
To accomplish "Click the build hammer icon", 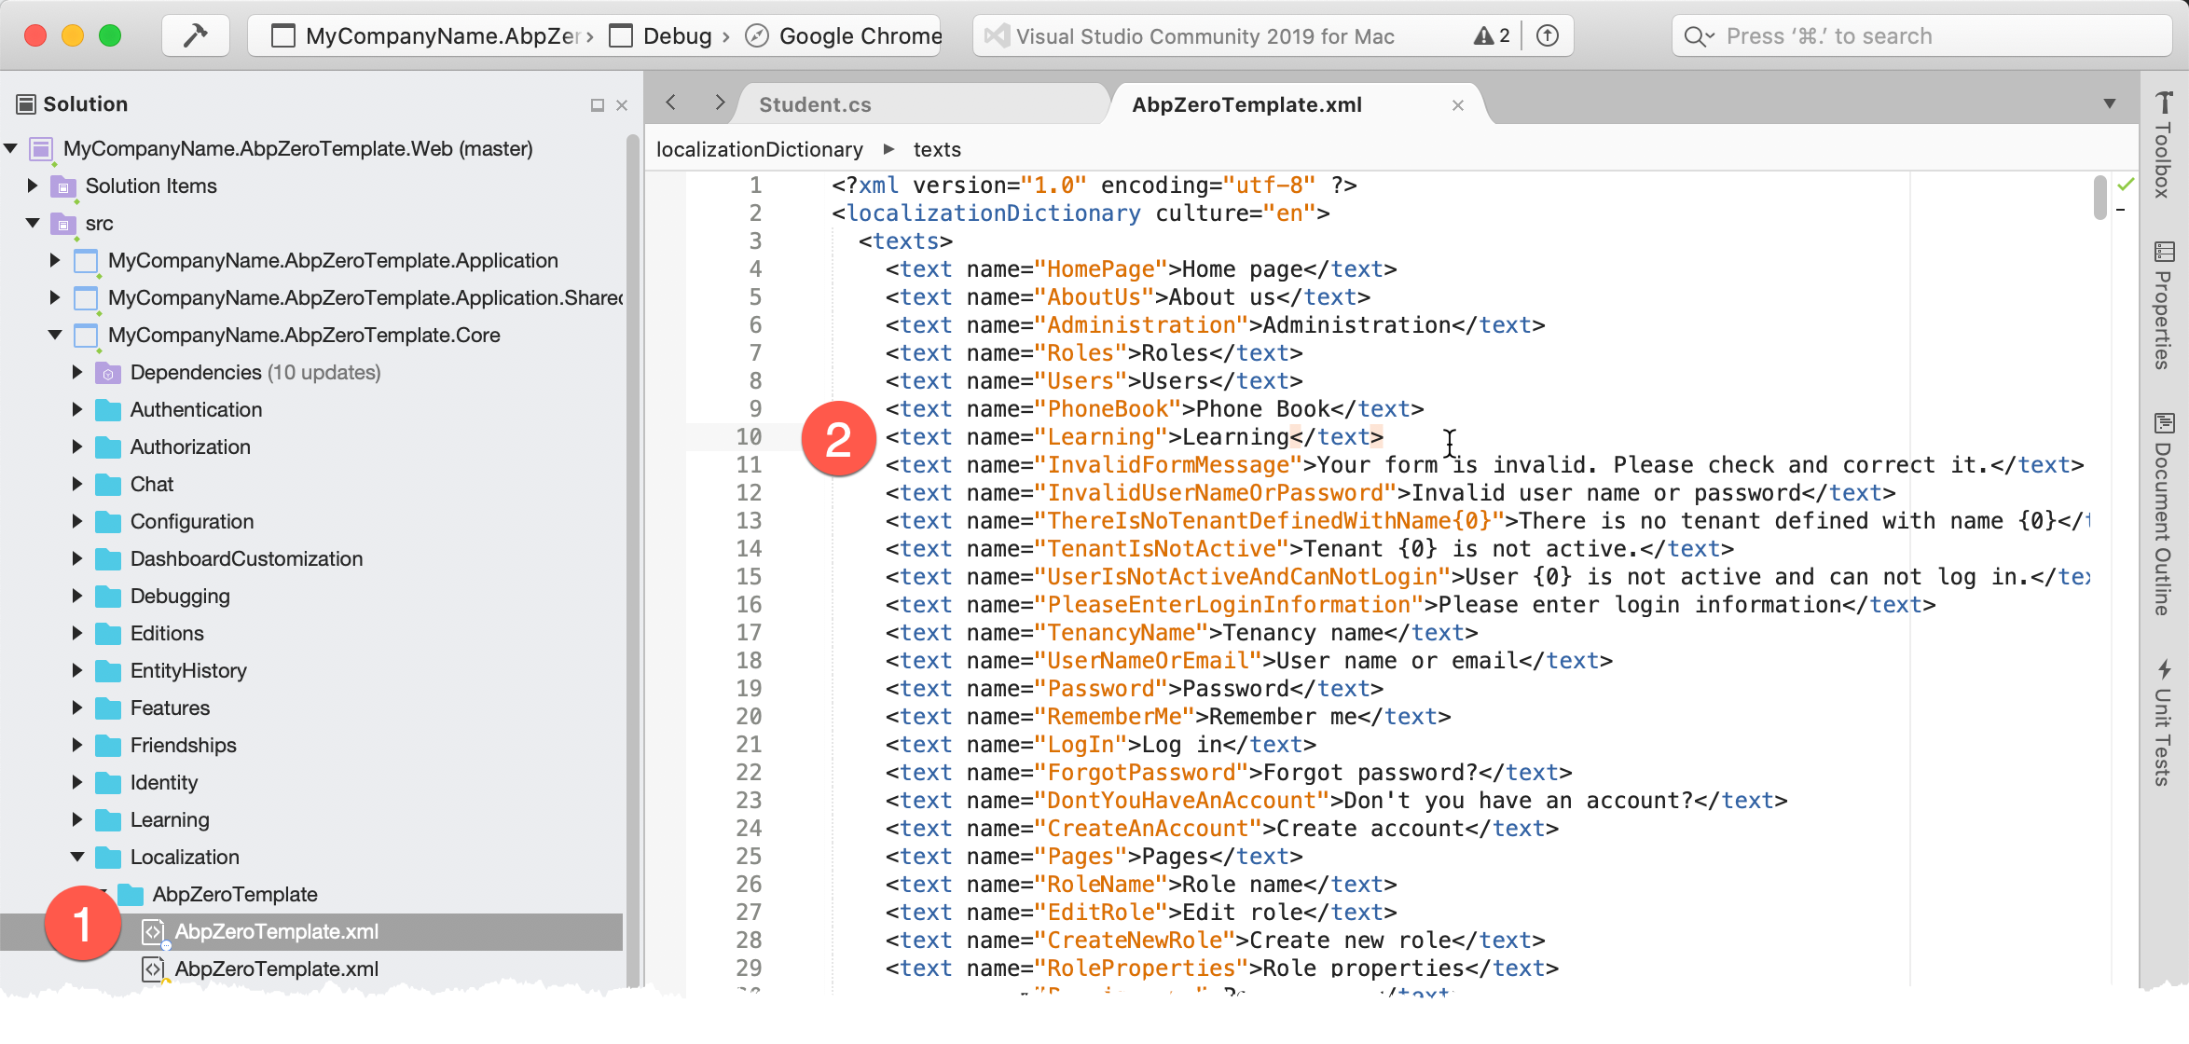I will click(x=196, y=36).
